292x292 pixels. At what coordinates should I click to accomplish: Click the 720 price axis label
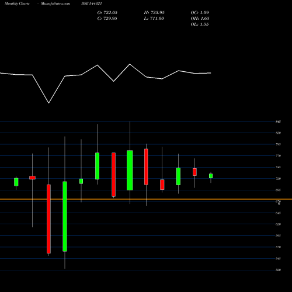point(278,179)
